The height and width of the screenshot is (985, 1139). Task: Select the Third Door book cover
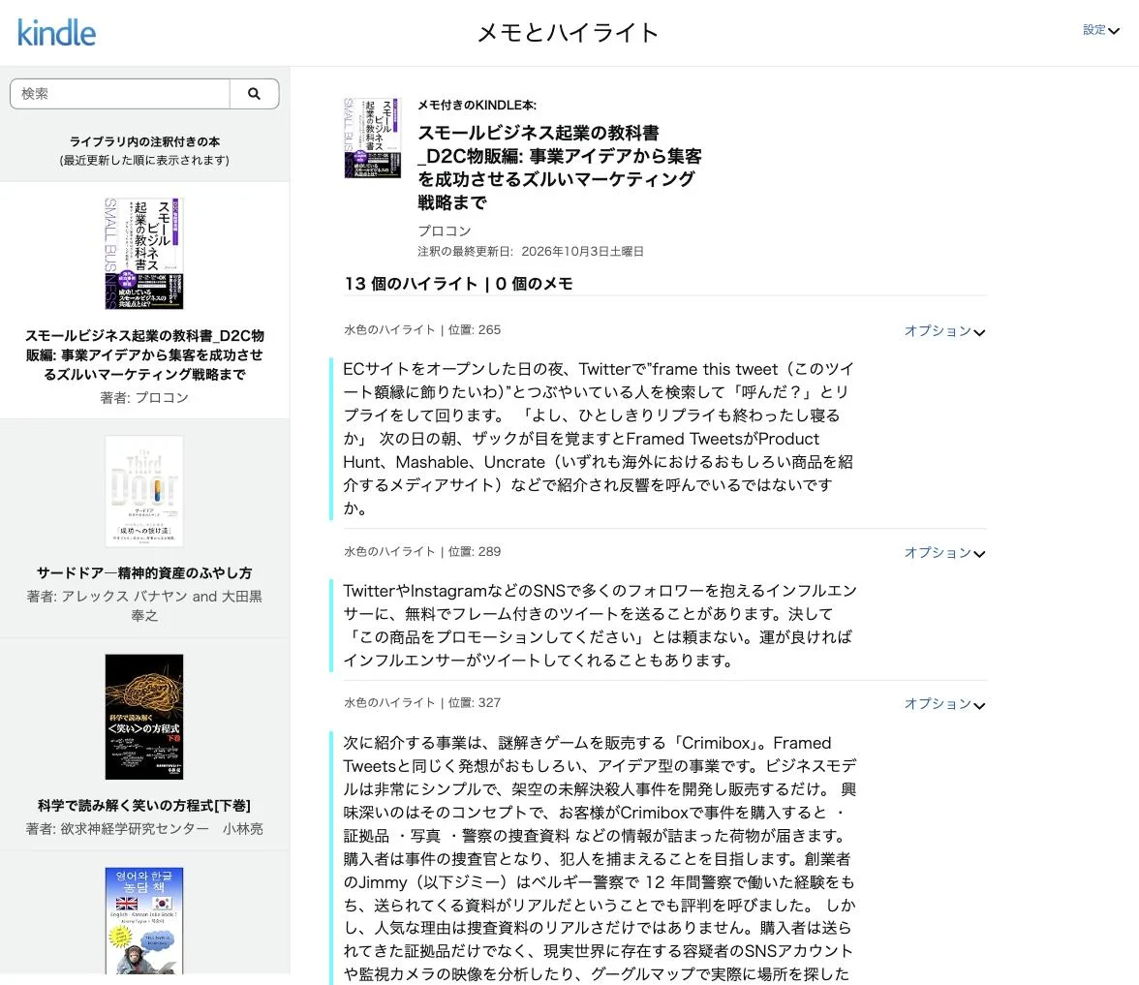pos(143,491)
